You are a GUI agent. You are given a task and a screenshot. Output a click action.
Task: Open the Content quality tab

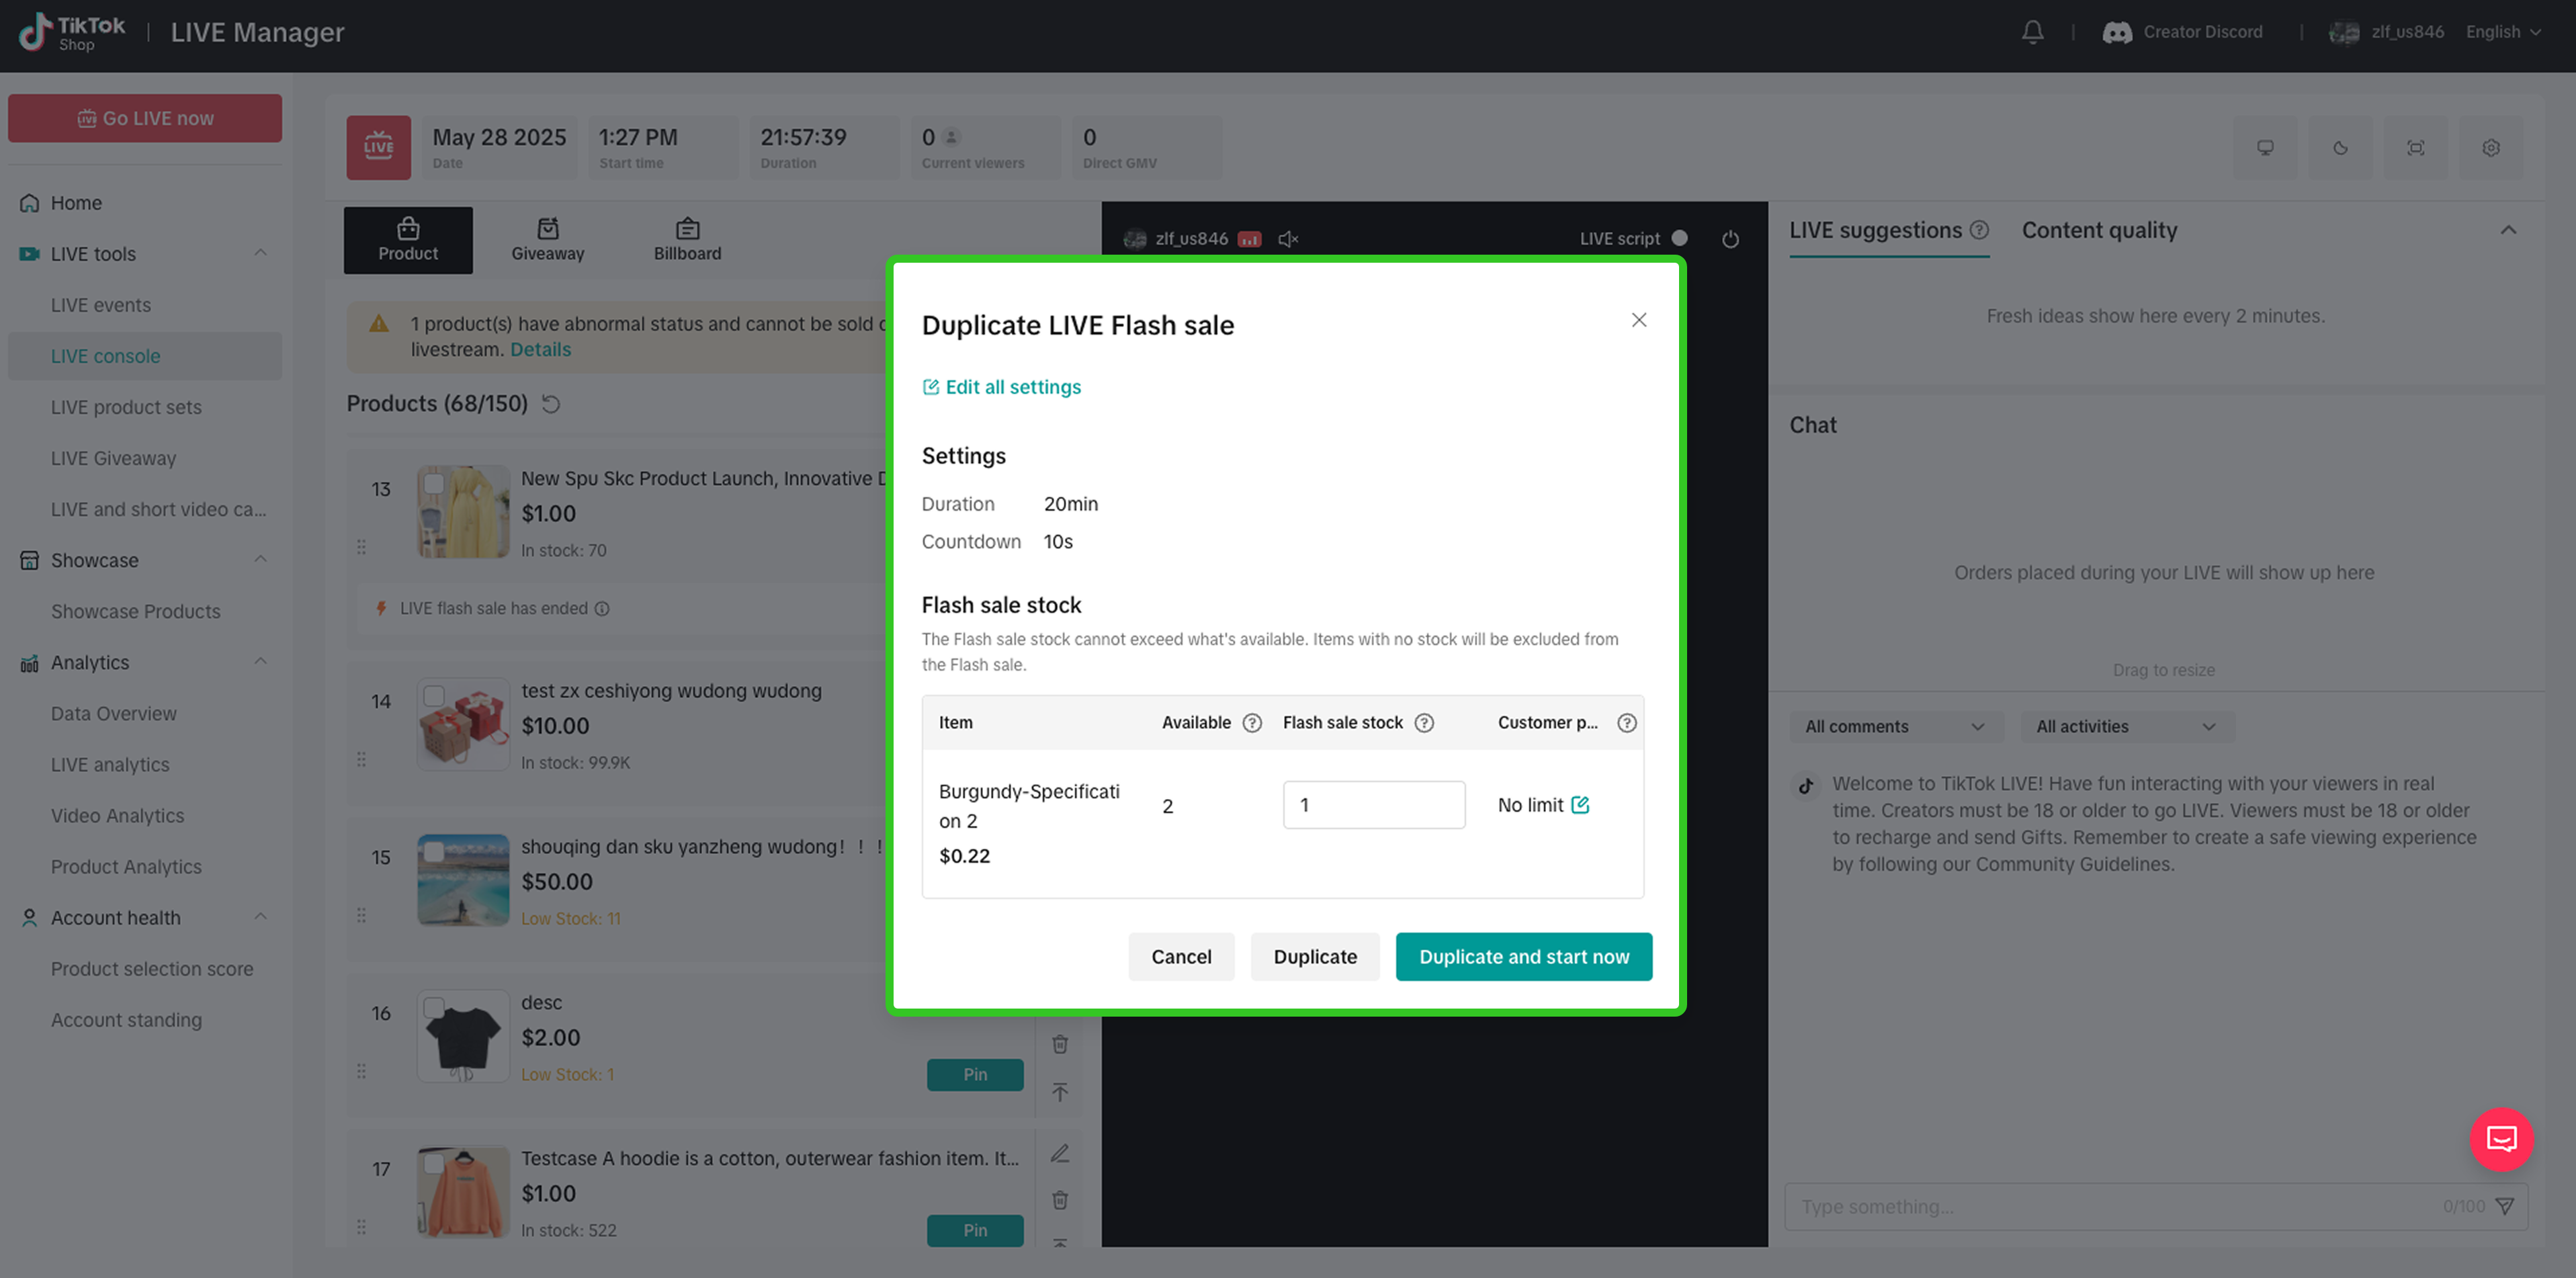pos(2099,230)
